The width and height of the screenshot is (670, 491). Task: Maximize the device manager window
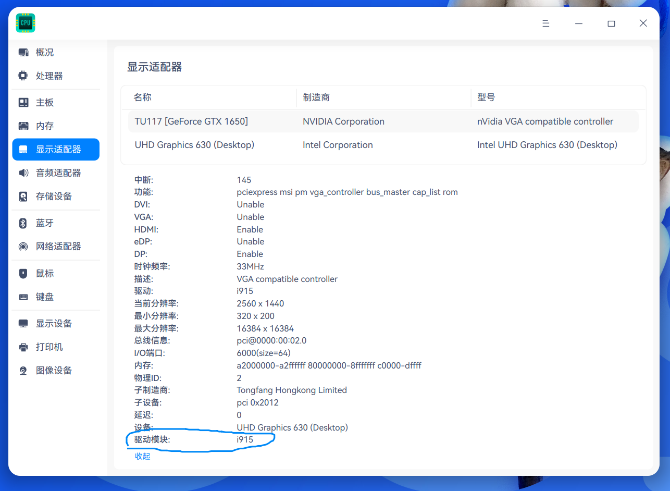point(611,23)
